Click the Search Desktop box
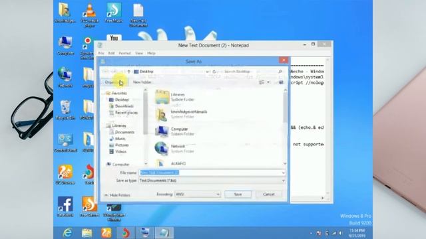Screen dimensions: 426x239 coord(252,72)
